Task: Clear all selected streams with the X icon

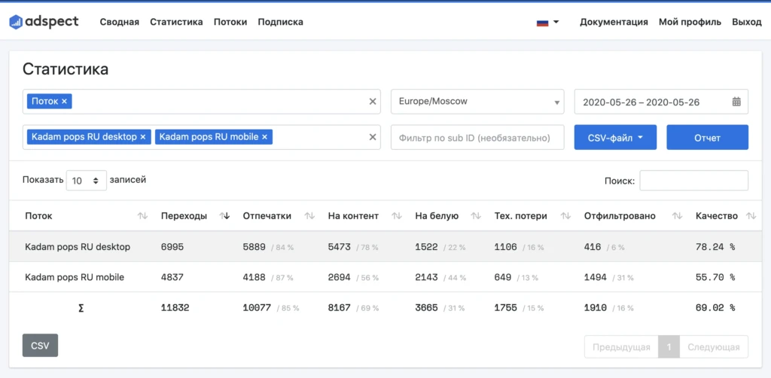Action: (x=373, y=137)
